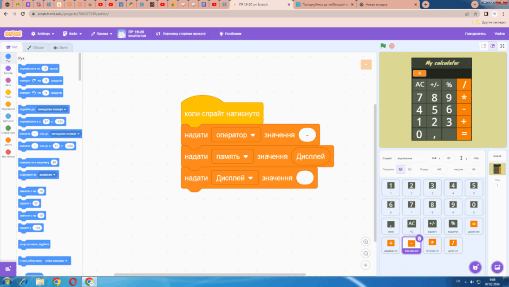Switch to small stage layout
The image size is (509, 287).
[484, 46]
